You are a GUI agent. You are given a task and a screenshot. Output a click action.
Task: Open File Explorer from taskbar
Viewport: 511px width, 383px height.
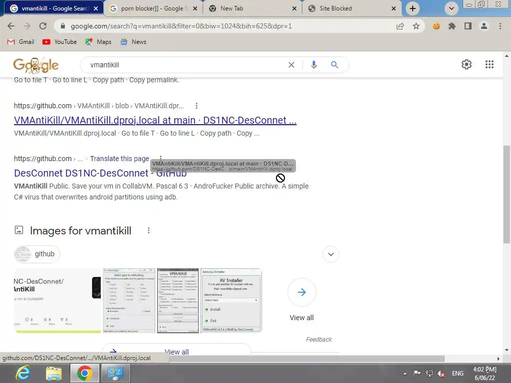(x=53, y=373)
